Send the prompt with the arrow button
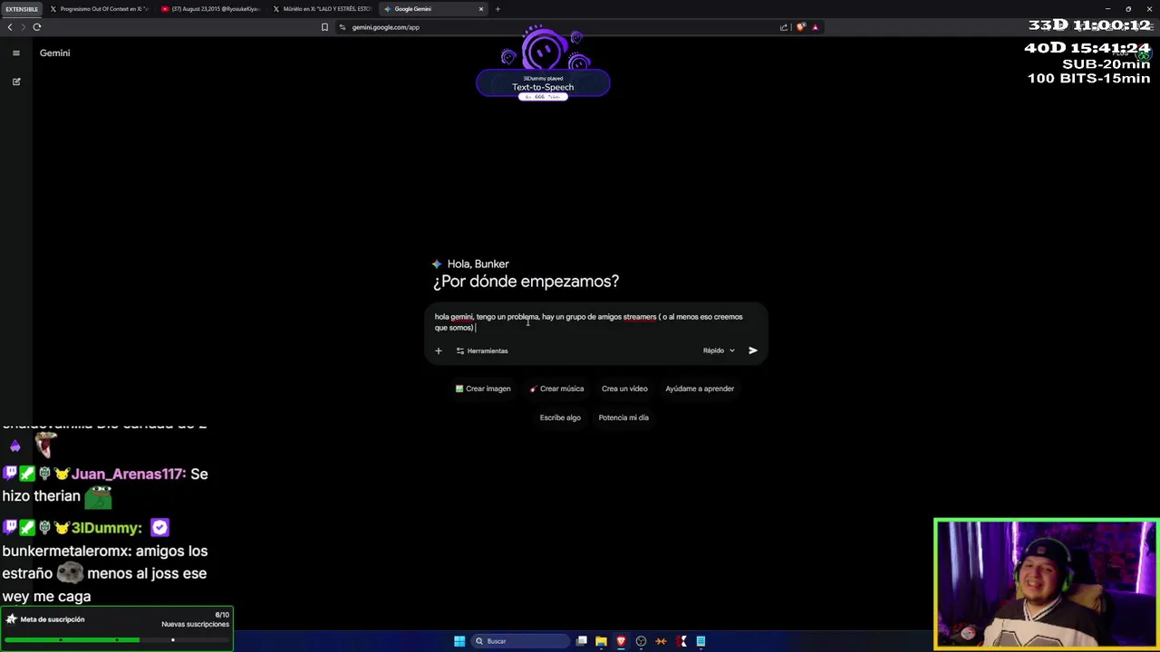The width and height of the screenshot is (1160, 652). (752, 350)
